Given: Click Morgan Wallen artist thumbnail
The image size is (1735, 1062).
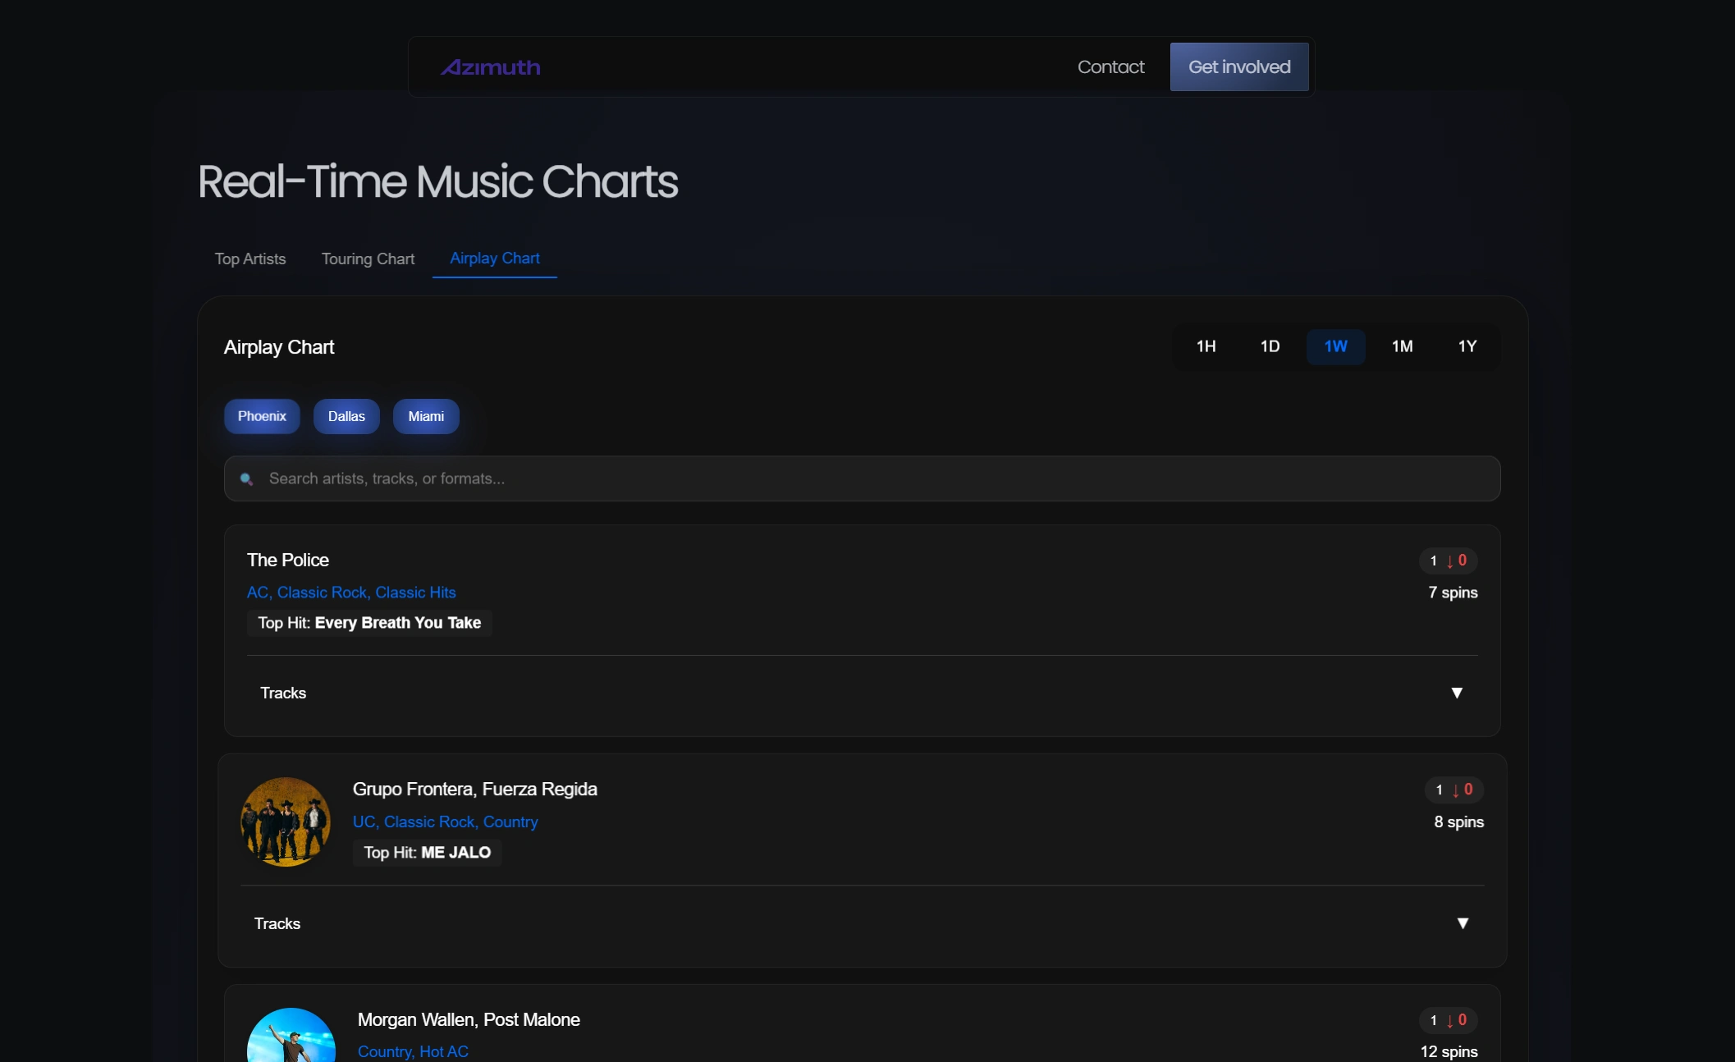Looking at the screenshot, I should pos(291,1035).
